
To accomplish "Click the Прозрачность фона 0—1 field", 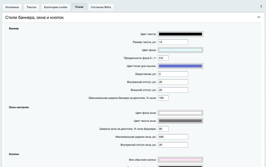I will (163, 58).
